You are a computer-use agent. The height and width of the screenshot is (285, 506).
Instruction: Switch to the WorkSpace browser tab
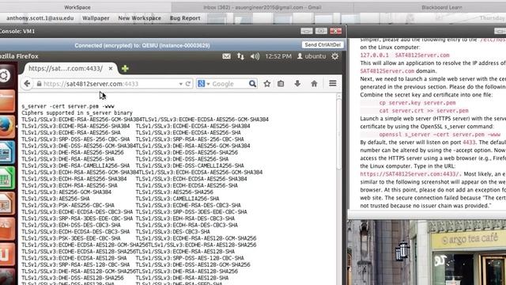coord(77,7)
